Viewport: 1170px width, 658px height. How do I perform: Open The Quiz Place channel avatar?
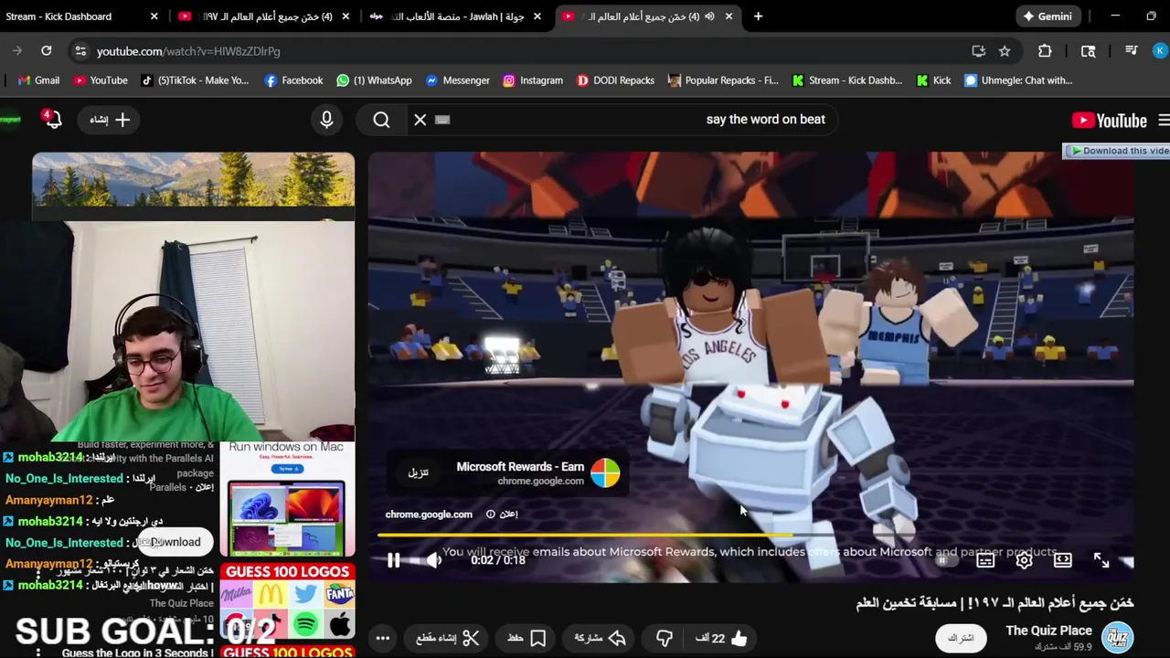1117,637
